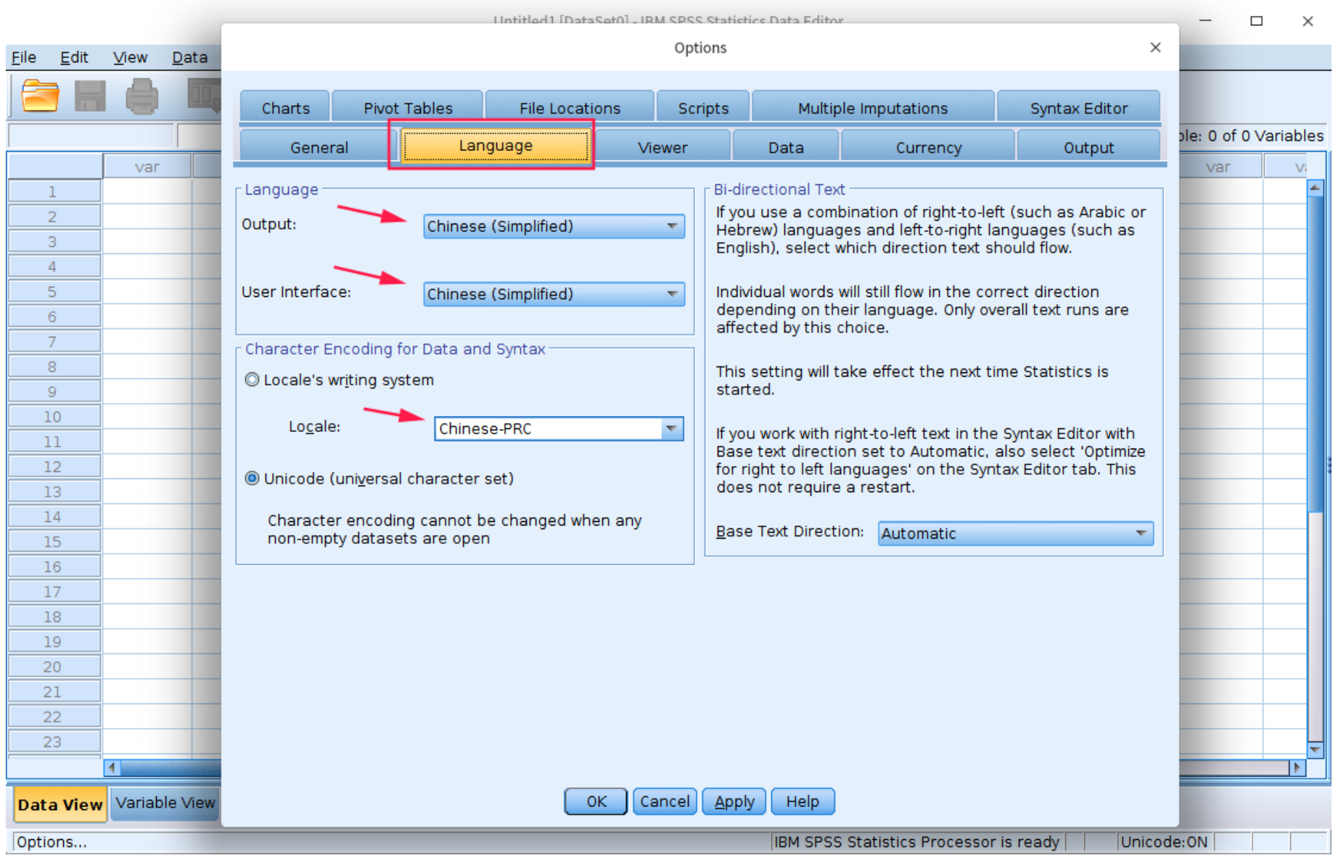1333x858 pixels.
Task: Click horizontal scrollbar left arrow
Action: pos(112,767)
